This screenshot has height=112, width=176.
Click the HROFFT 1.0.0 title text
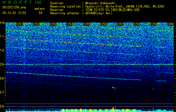point(22,2)
